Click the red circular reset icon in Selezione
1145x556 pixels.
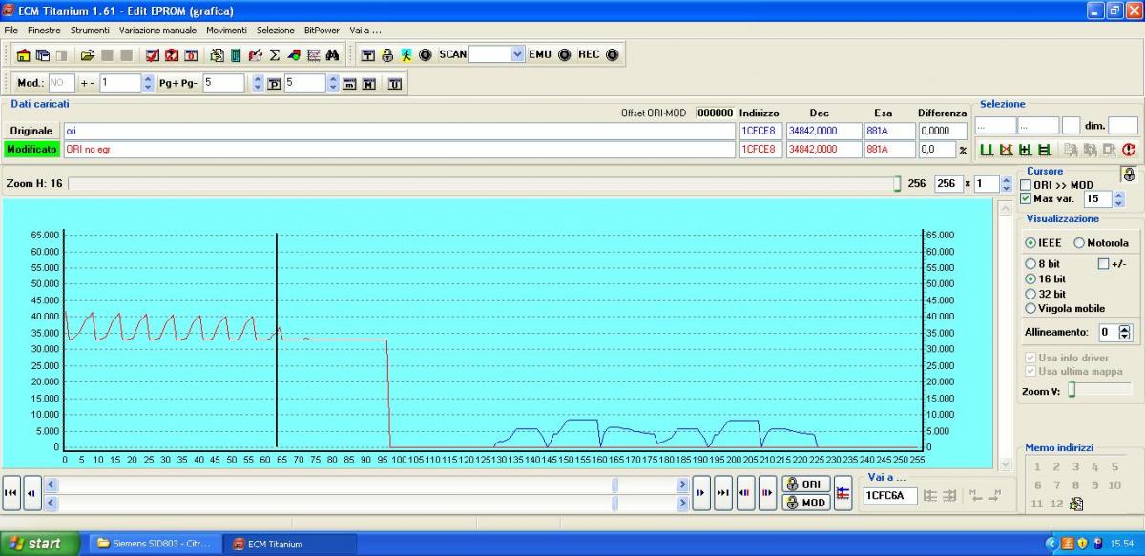1129,150
